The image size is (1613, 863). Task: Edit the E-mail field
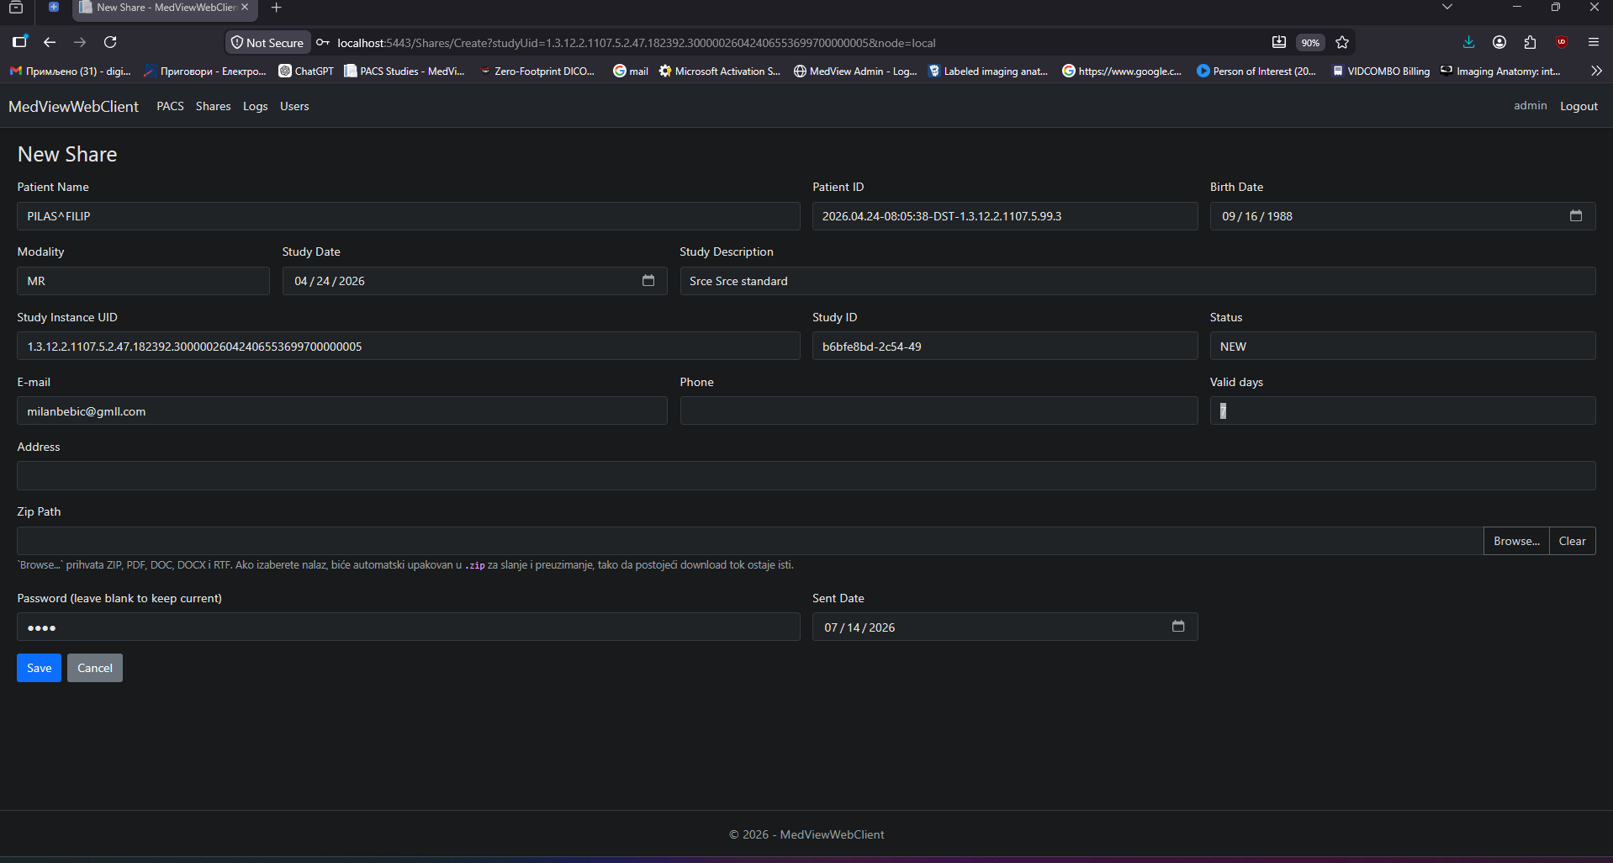[x=342, y=410]
